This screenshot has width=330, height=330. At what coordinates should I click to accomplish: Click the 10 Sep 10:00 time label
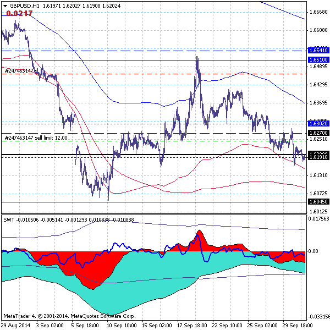pyautogui.click(x=122, y=326)
